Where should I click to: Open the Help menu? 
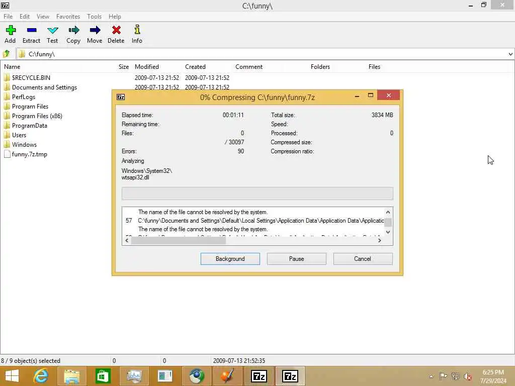(115, 17)
